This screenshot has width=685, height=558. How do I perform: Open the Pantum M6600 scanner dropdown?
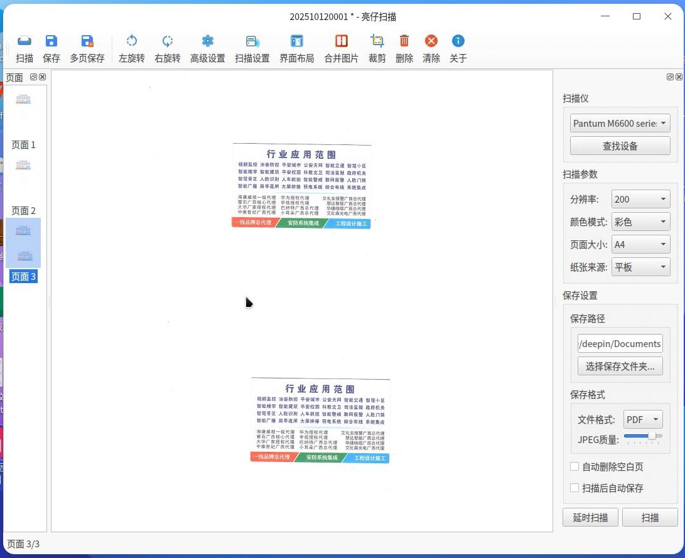(x=620, y=123)
